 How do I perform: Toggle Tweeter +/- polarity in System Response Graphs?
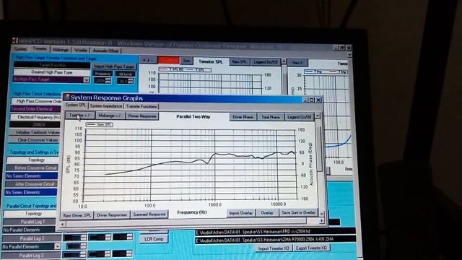(80, 116)
